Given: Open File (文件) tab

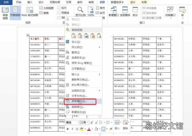Looking at the screenshot, I should pos(6,2).
